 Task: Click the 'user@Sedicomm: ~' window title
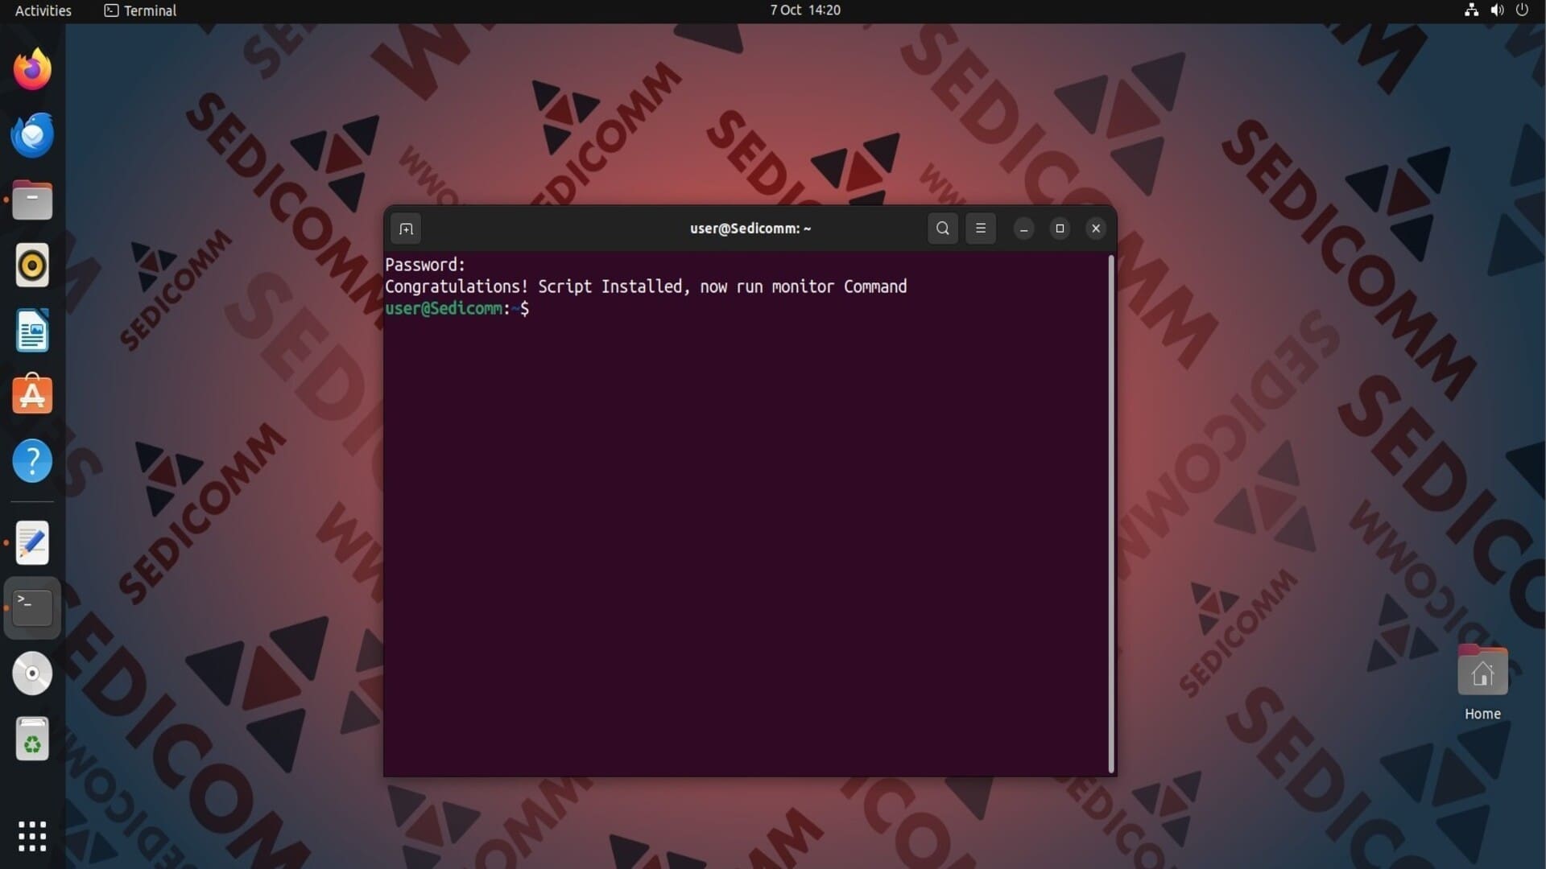pos(750,229)
